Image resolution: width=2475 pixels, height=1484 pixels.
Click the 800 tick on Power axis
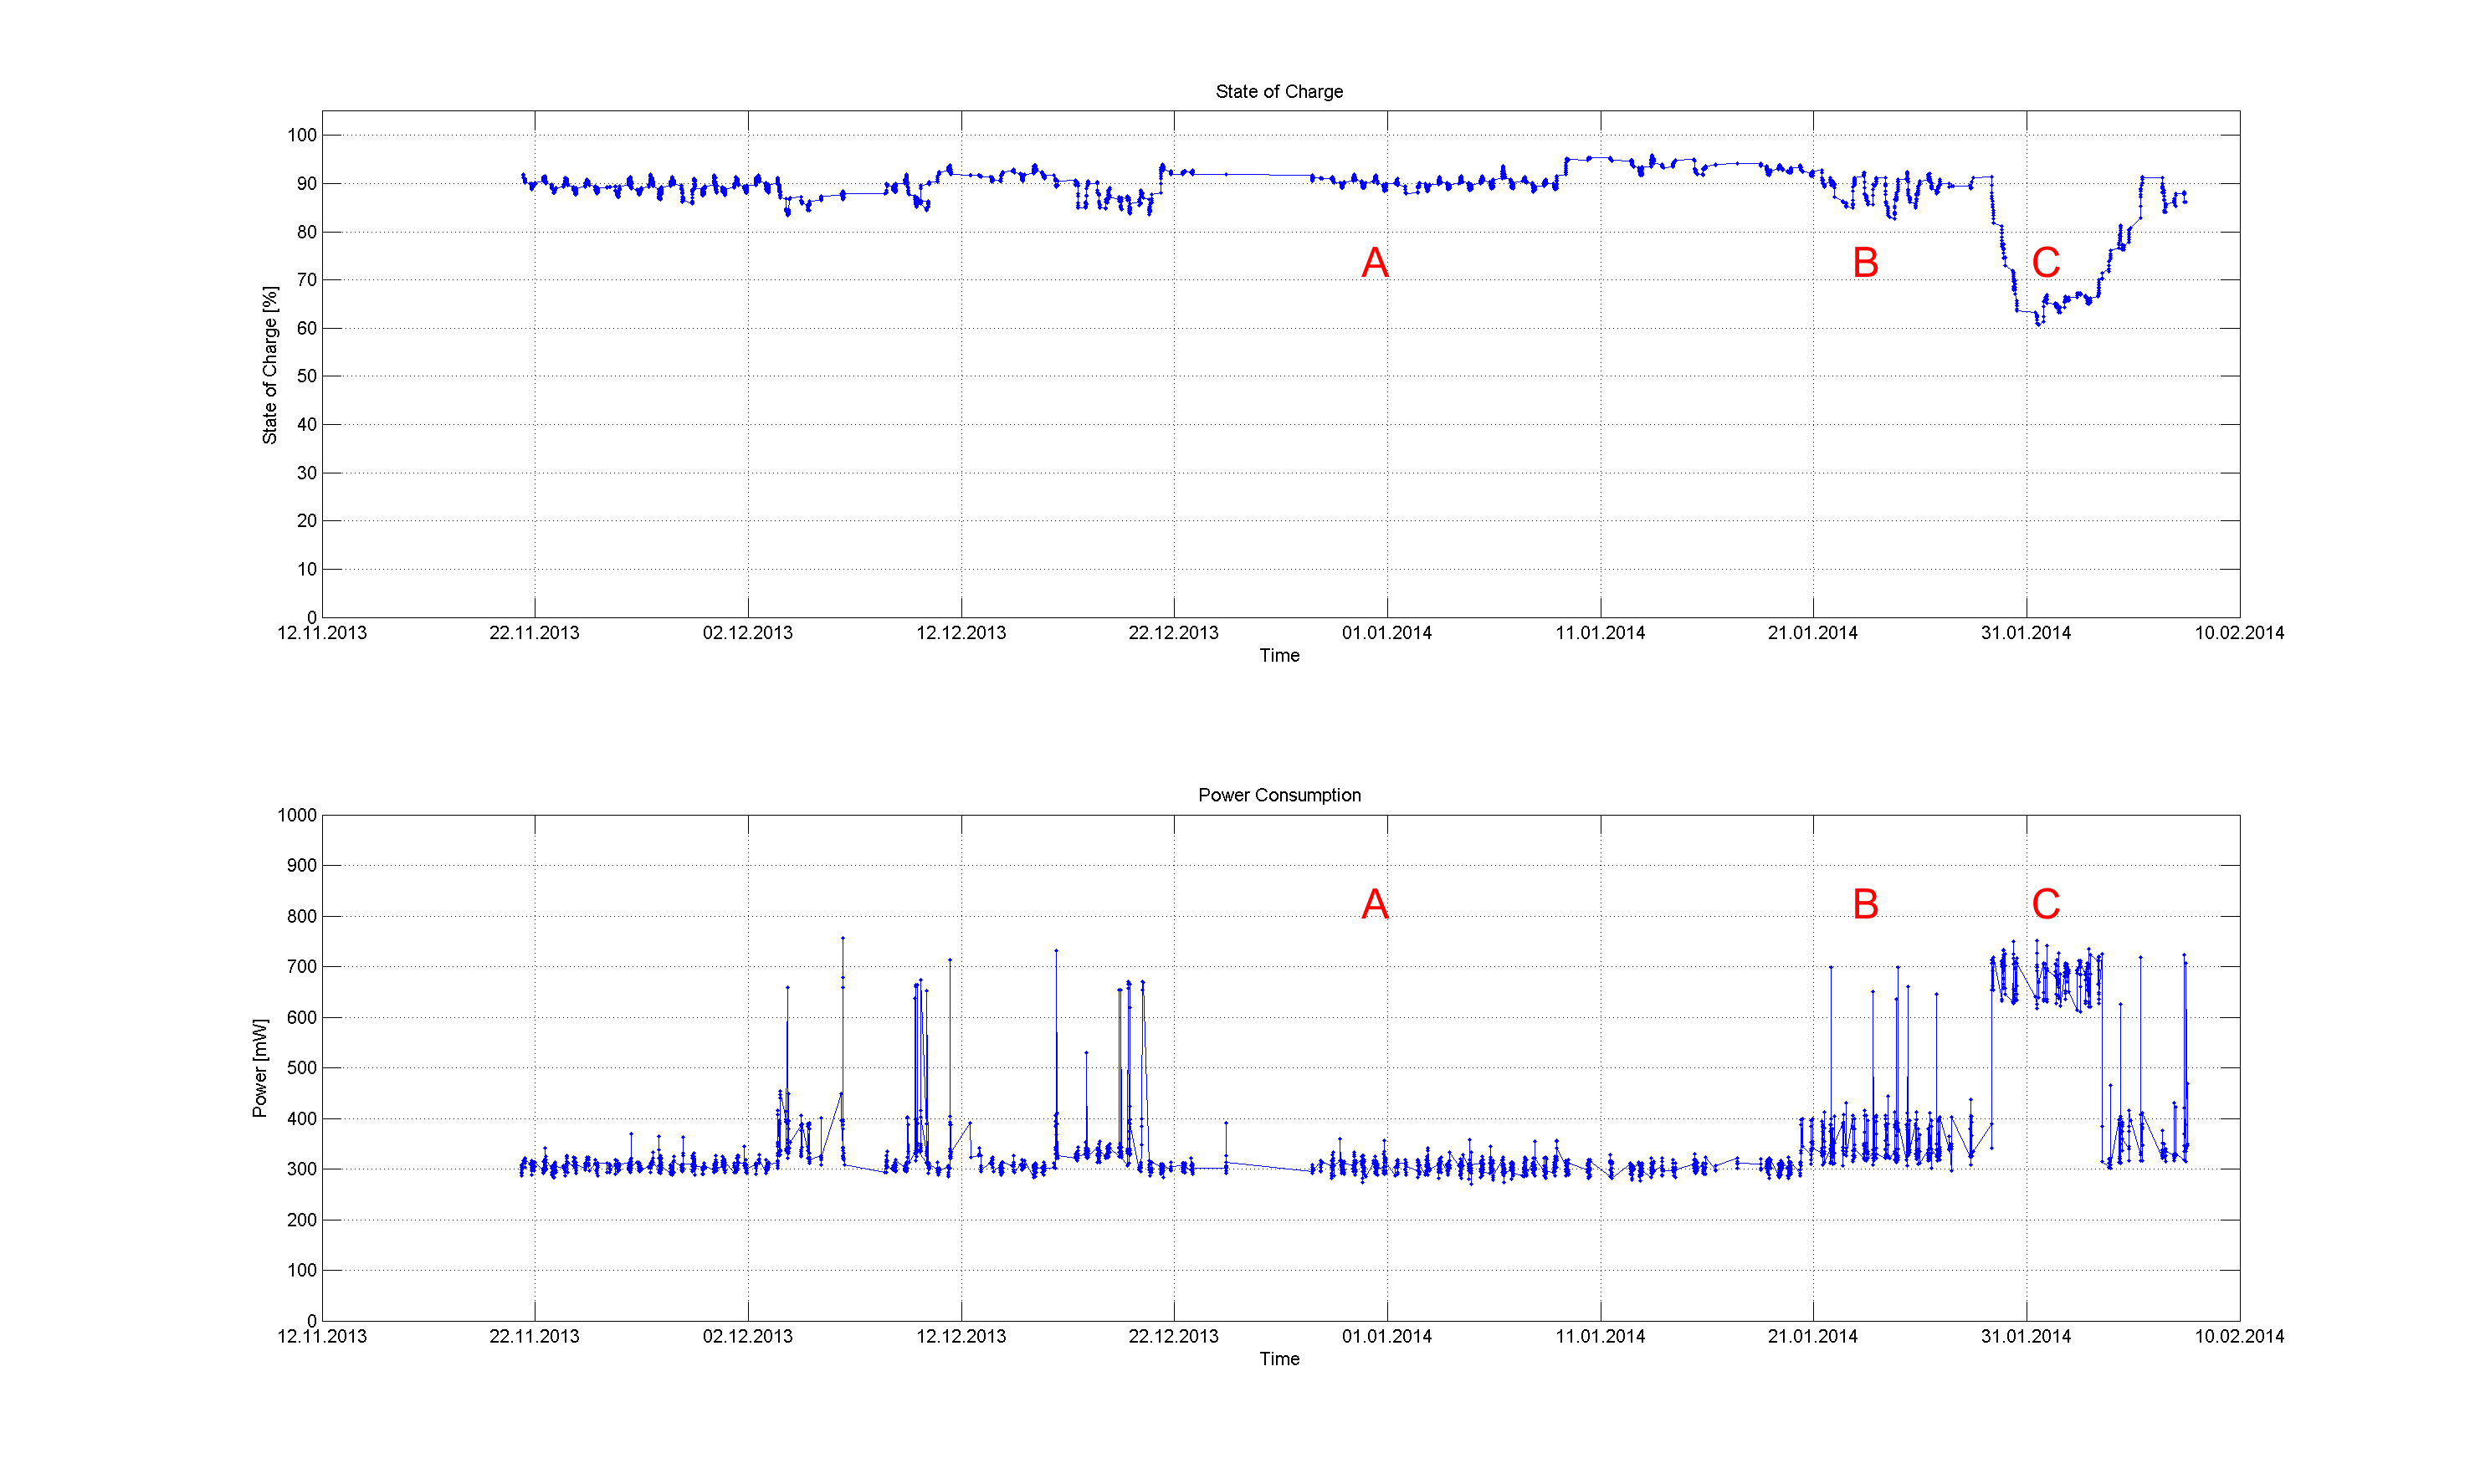click(x=301, y=916)
